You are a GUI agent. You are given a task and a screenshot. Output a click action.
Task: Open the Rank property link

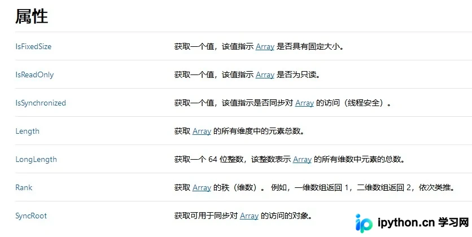click(24, 188)
